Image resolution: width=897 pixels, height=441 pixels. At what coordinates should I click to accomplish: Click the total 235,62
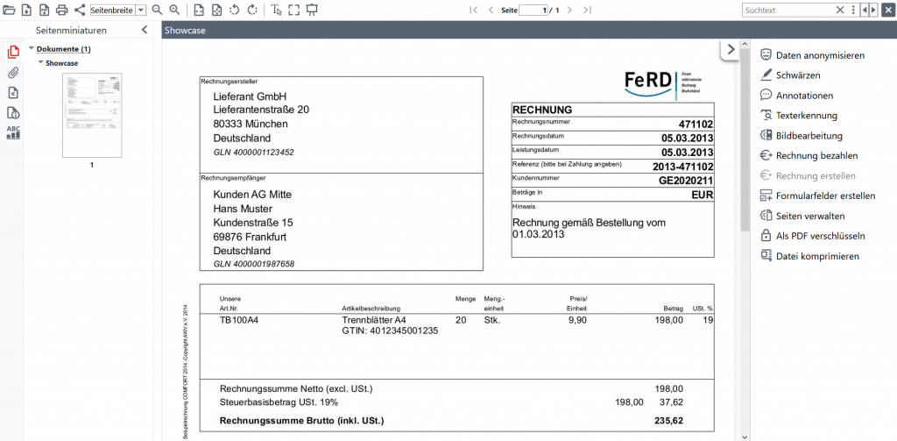pyautogui.click(x=668, y=421)
